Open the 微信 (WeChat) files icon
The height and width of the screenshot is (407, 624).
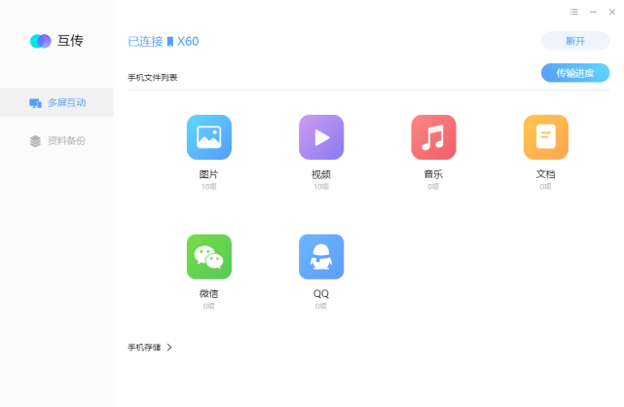click(209, 257)
